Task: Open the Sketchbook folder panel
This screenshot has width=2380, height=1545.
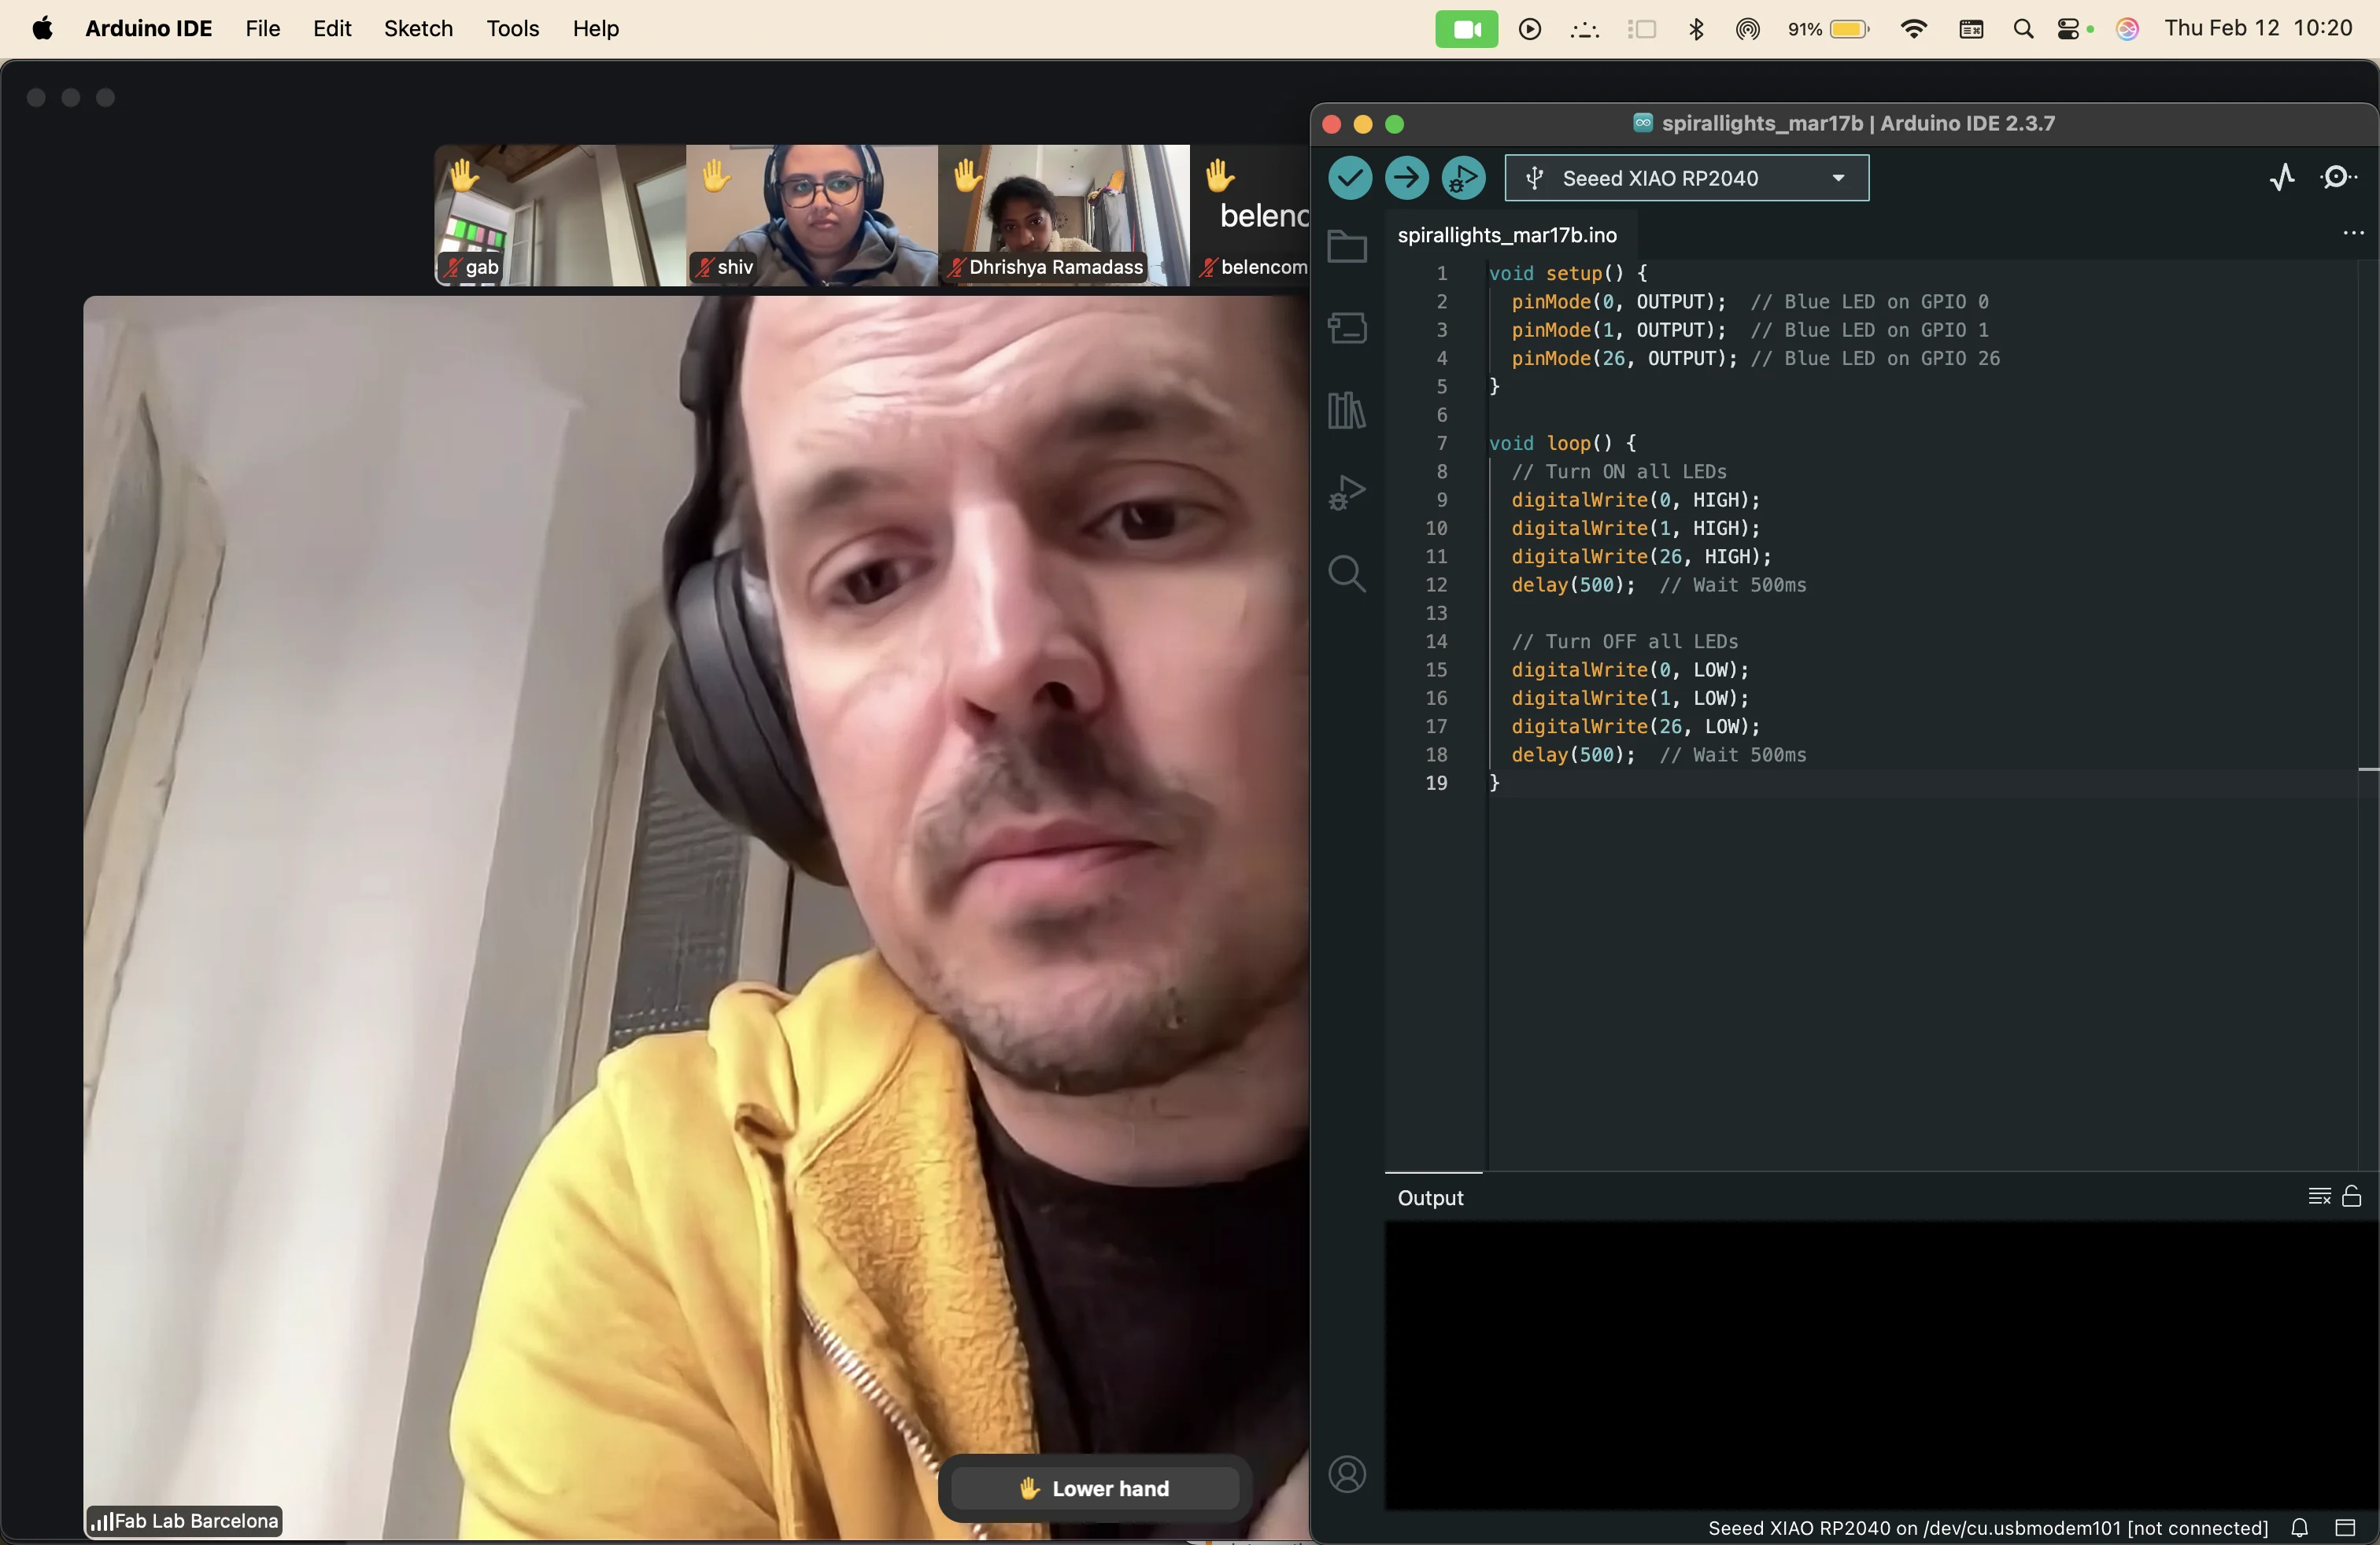Action: pos(1346,247)
